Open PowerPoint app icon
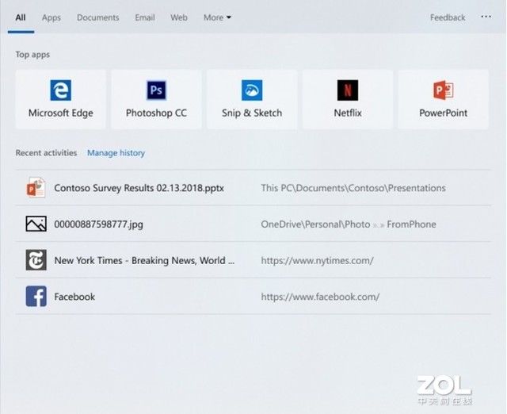Image resolution: width=507 pixels, height=414 pixels. pos(444,90)
